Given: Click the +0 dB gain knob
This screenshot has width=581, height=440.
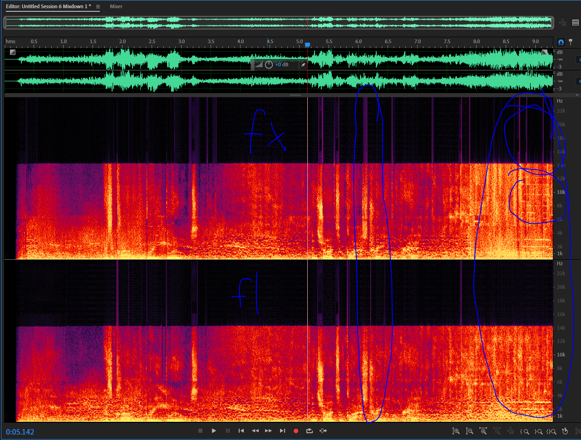Looking at the screenshot, I should point(269,65).
